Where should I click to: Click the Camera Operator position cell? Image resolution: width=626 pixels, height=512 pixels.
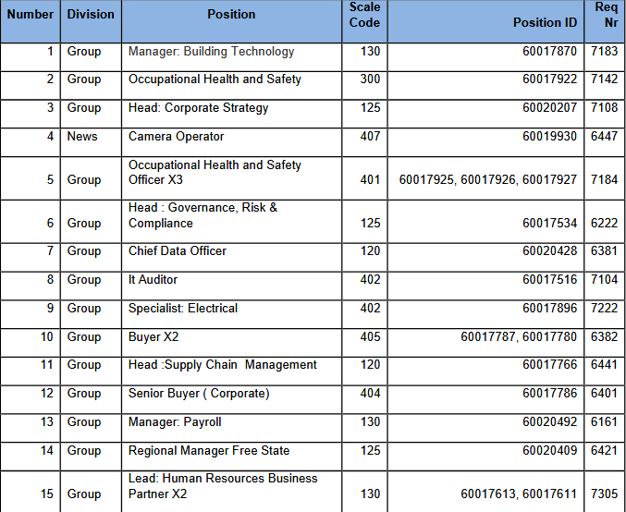[x=231, y=142]
